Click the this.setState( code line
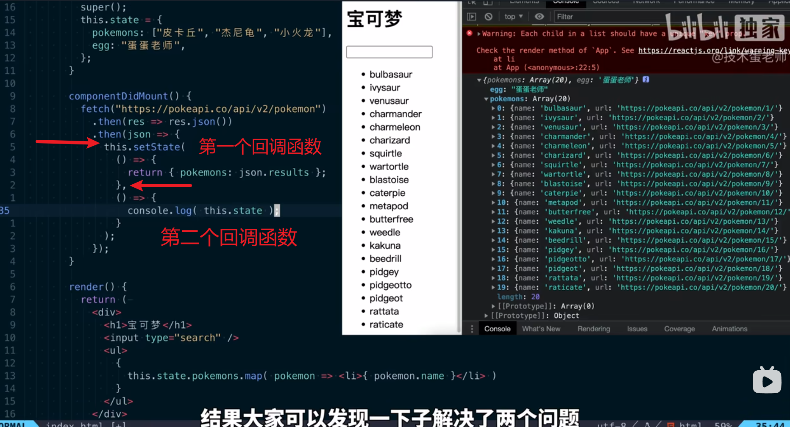This screenshot has width=790, height=427. pyautogui.click(x=145, y=147)
